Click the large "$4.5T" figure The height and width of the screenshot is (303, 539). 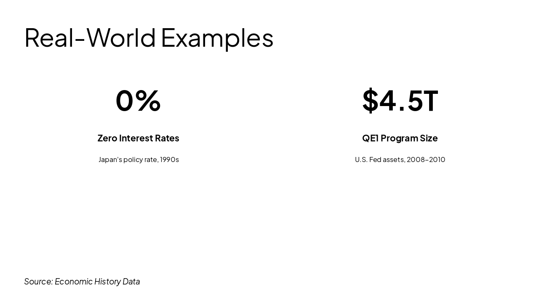400,101
